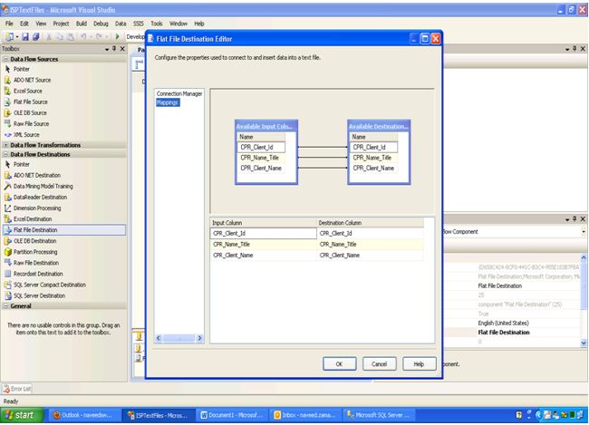The height and width of the screenshot is (425, 589).
Task: Select the OLE DB Destination icon
Action: pos(7,241)
